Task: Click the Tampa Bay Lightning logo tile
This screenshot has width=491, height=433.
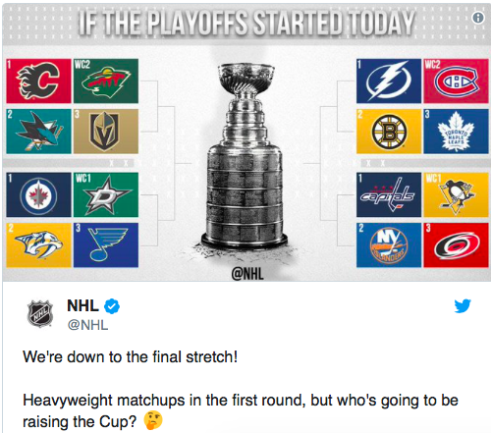Action: [389, 81]
